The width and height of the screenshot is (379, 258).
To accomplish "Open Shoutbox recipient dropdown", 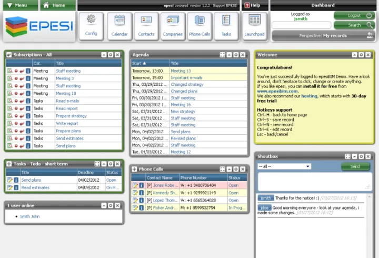I will point(284,166).
